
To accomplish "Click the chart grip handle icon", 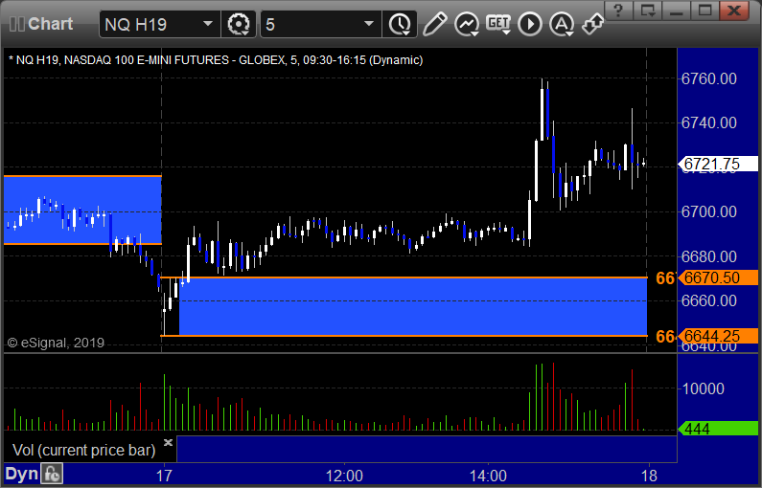I will [17, 24].
